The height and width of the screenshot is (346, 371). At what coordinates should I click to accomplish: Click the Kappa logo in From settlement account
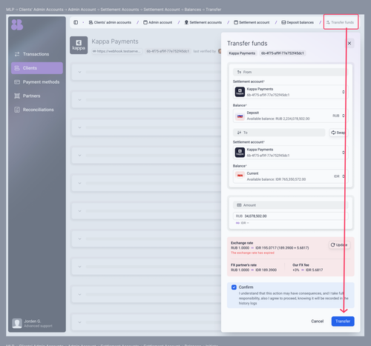(x=240, y=92)
